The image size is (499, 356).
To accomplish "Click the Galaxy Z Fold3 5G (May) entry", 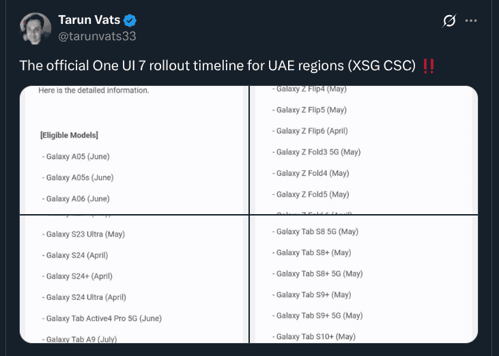I will coord(318,152).
